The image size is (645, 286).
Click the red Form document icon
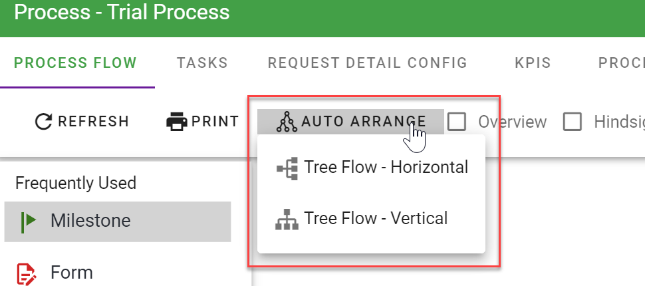pyautogui.click(x=27, y=272)
